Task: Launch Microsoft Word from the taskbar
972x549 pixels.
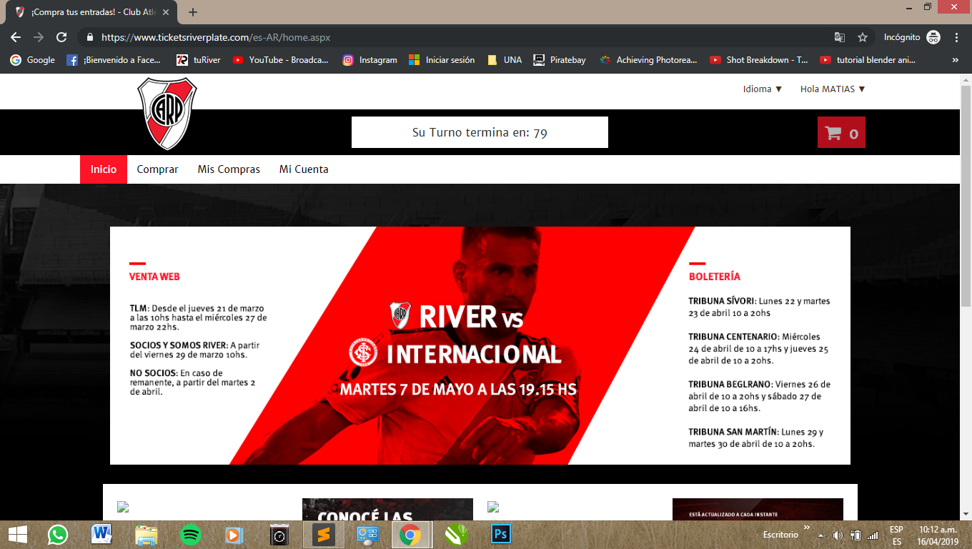Action: [x=102, y=535]
